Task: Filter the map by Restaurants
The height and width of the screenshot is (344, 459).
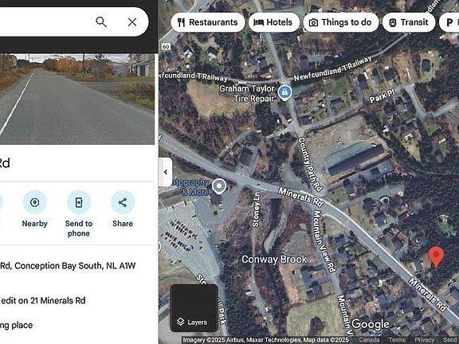Action: (208, 22)
